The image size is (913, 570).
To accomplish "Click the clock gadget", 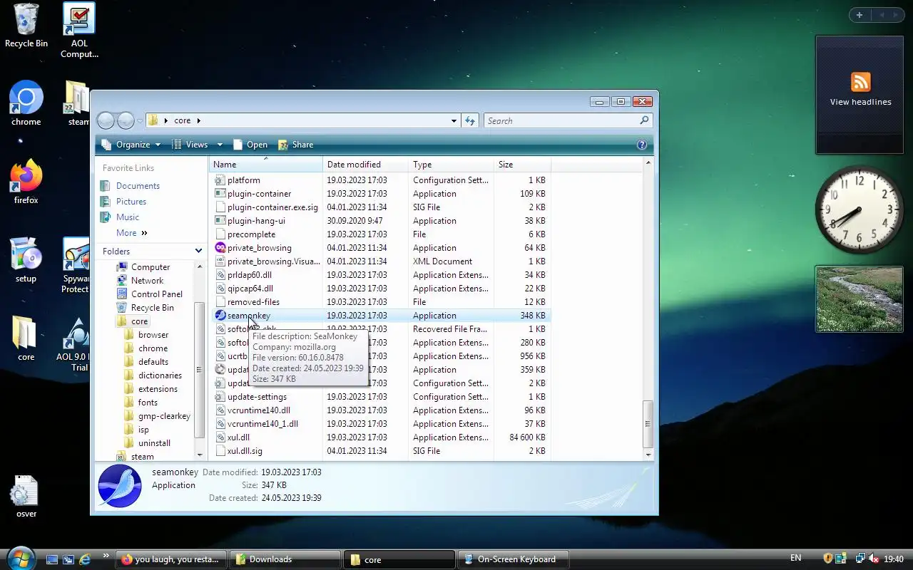I will 859,209.
